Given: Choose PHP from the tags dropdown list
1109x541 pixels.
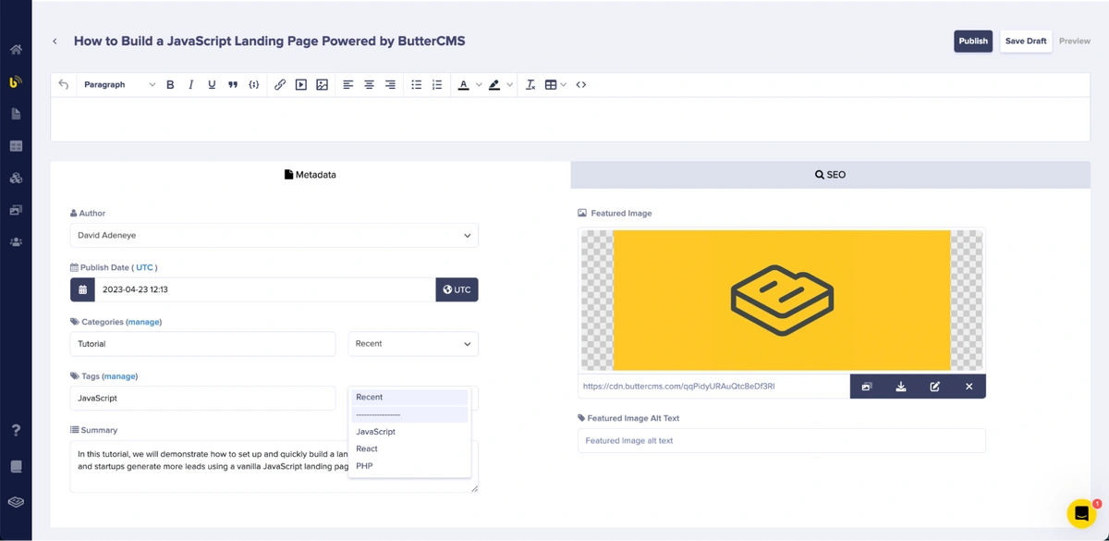Looking at the screenshot, I should [x=409, y=466].
